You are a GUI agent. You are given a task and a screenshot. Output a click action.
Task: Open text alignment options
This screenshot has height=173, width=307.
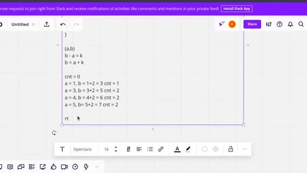point(139,149)
